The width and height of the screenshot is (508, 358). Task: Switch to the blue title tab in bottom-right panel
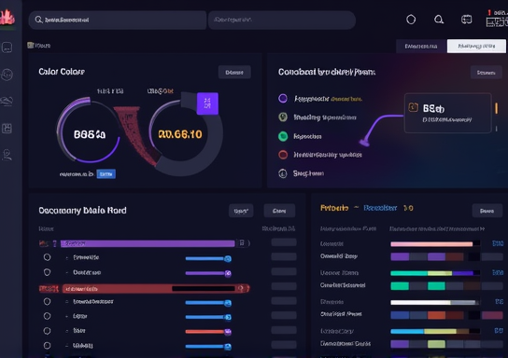point(380,208)
